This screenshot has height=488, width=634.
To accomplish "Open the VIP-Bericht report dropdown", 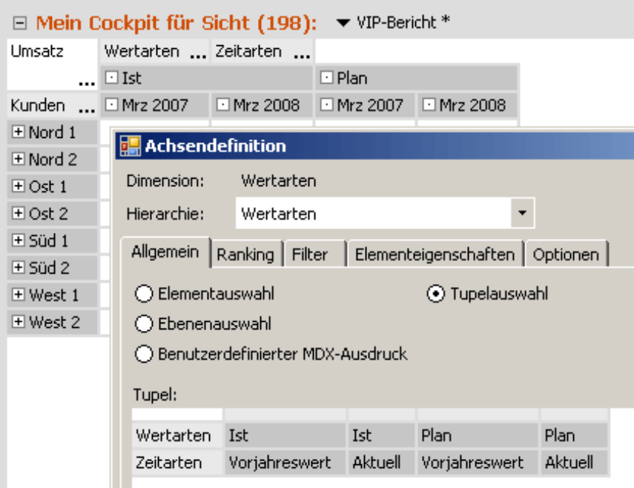I will (343, 23).
